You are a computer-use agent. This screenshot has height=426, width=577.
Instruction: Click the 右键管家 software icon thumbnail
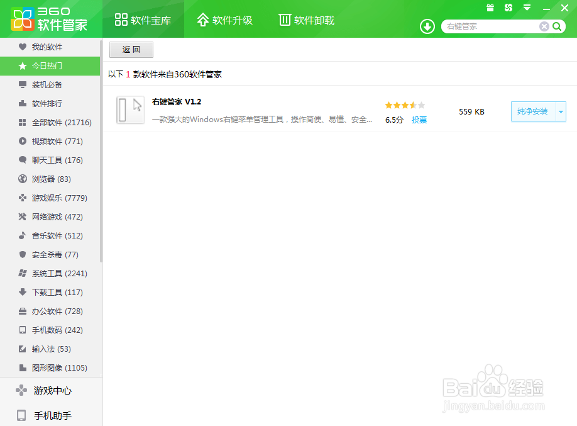pyautogui.click(x=130, y=109)
